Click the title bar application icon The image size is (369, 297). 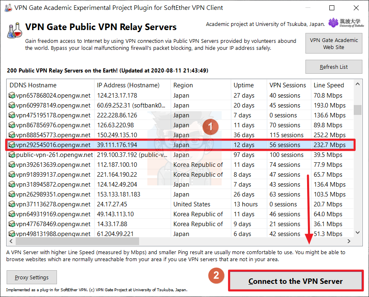click(x=8, y=8)
